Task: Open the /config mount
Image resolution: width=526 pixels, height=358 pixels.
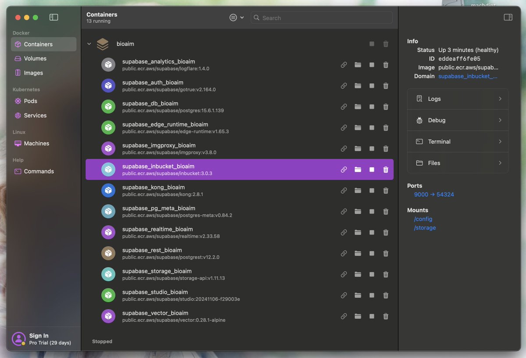Action: [x=423, y=219]
